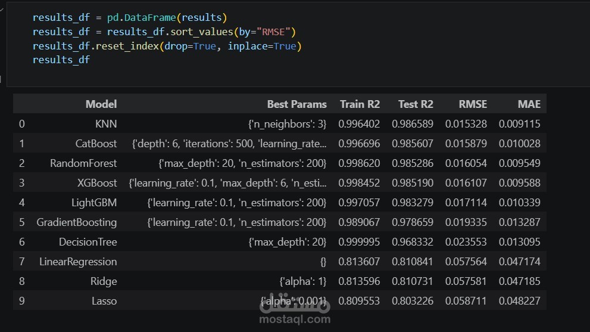Click row index 0 of the table
590x332 pixels.
coord(22,124)
